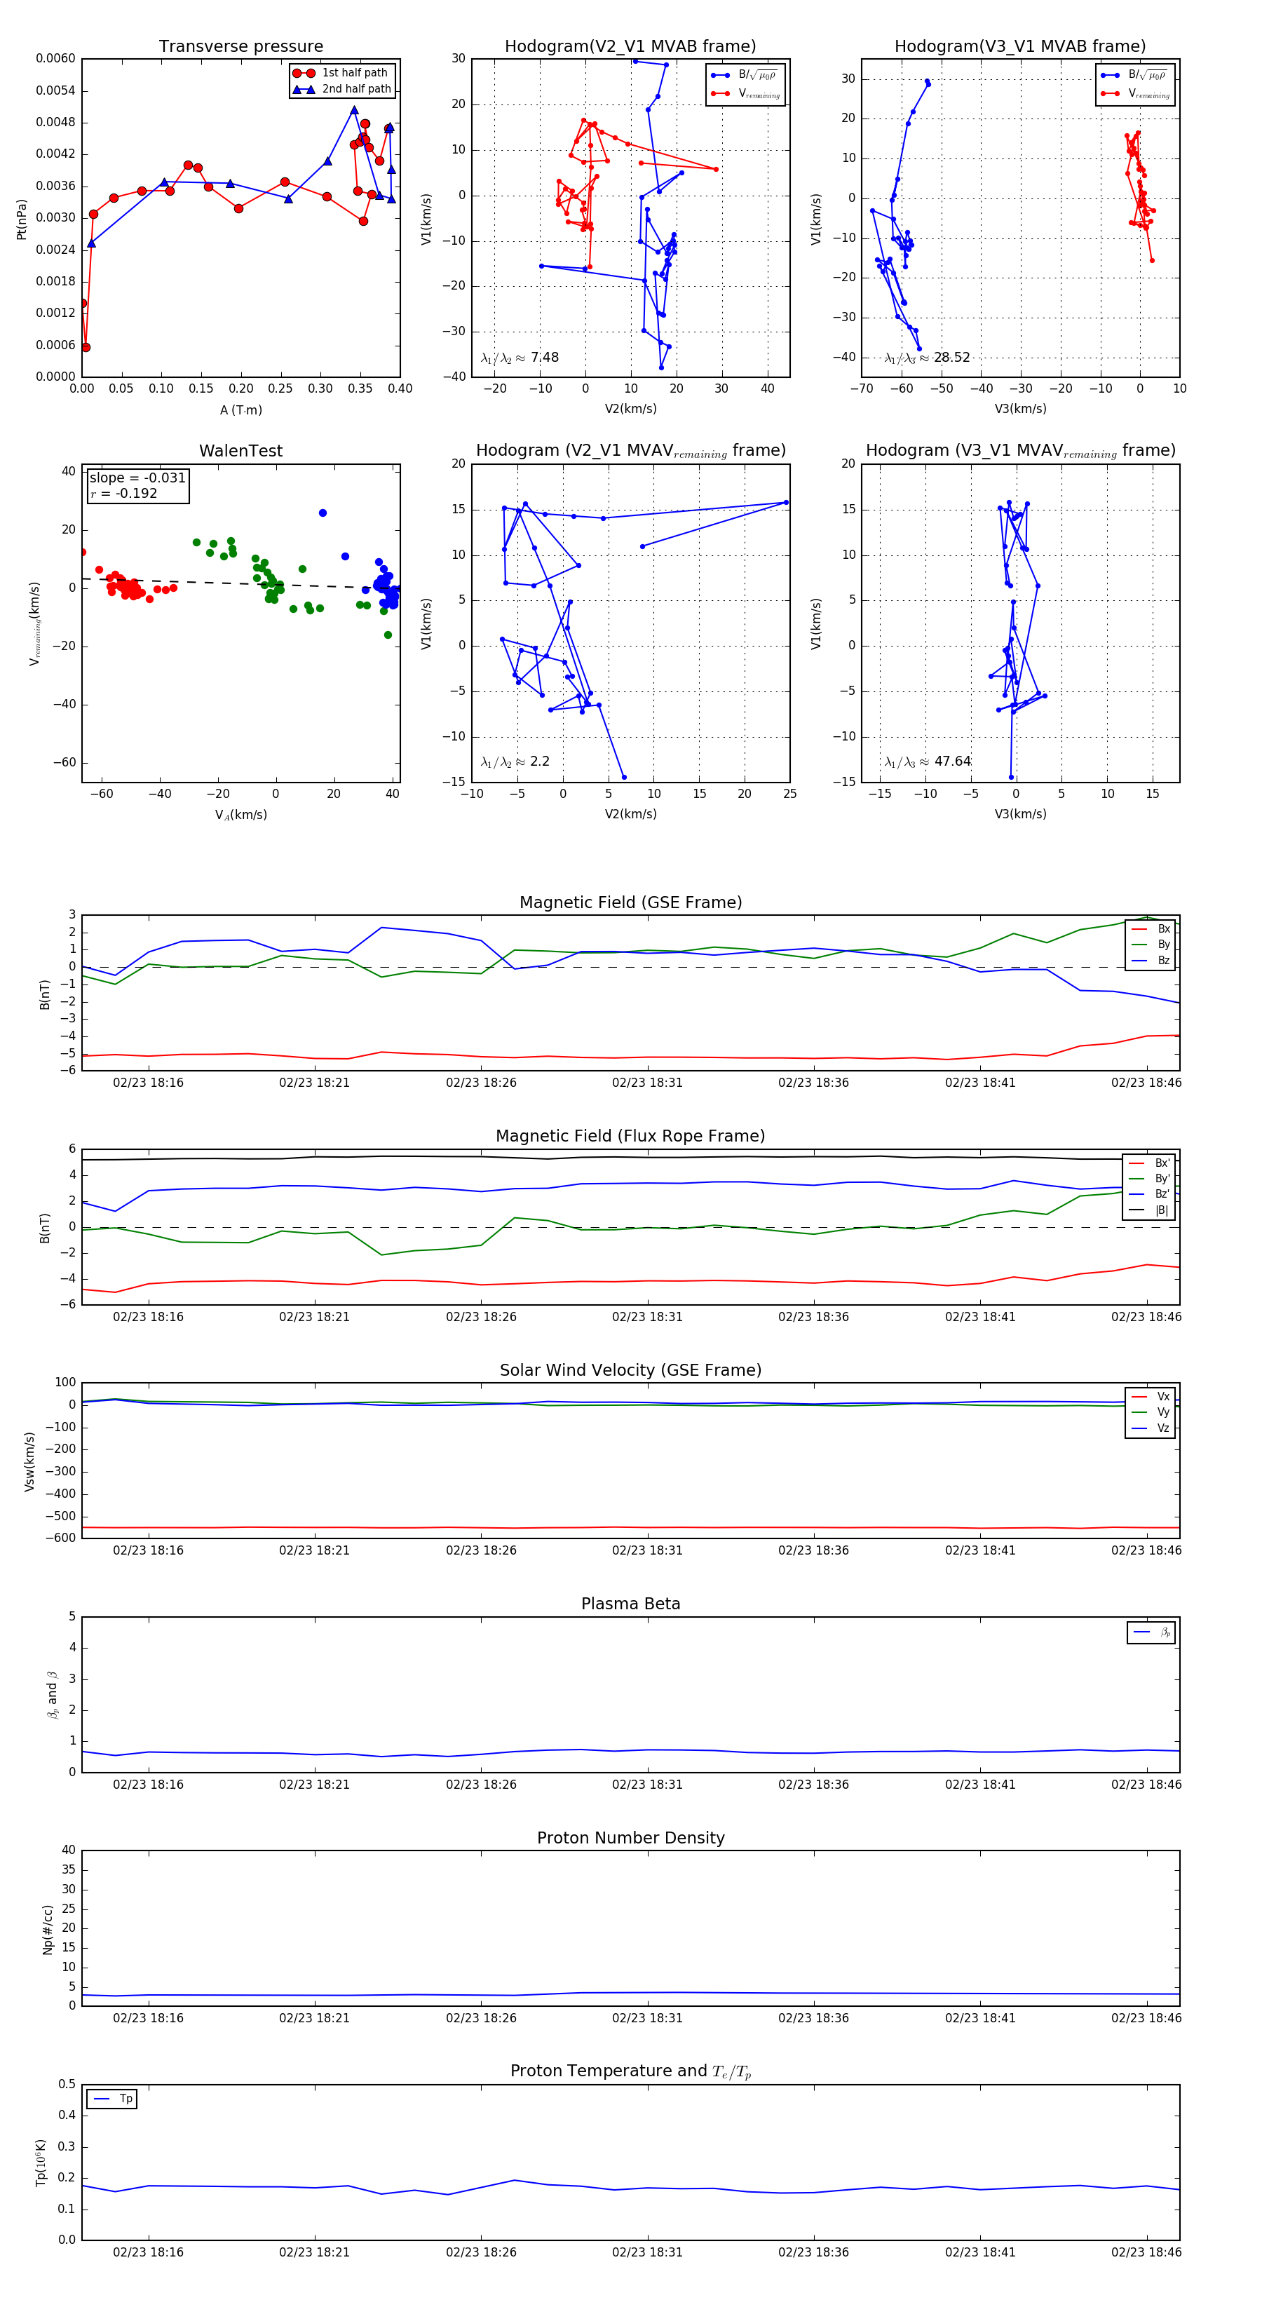Click the 'WalenTest' plot title
The image size is (1262, 2314).
240,451
